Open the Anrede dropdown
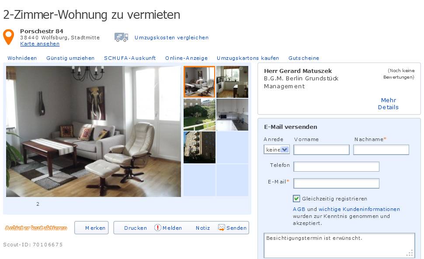424x259 pixels. click(x=277, y=149)
